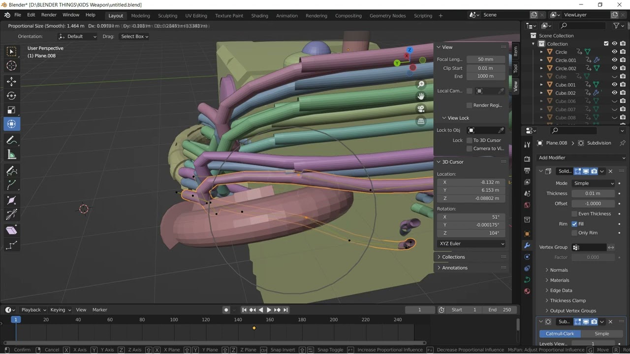This screenshot has height=354, width=630.
Task: Remove the Solidify modifier with its X
Action: 610,171
